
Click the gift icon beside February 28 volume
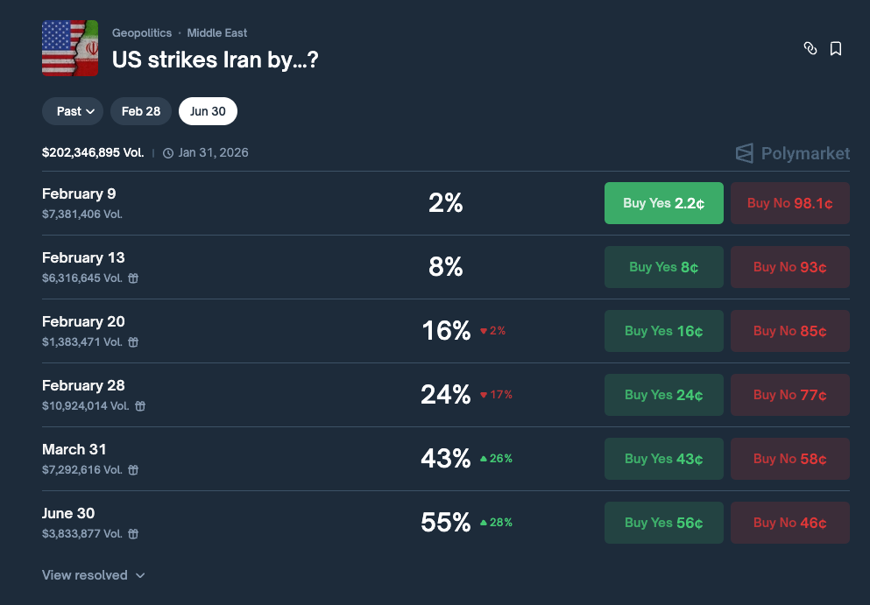pyautogui.click(x=140, y=406)
